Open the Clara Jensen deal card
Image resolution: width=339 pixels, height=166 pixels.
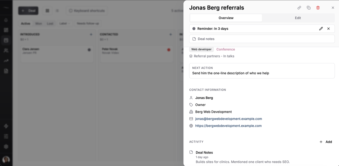tap(57, 54)
